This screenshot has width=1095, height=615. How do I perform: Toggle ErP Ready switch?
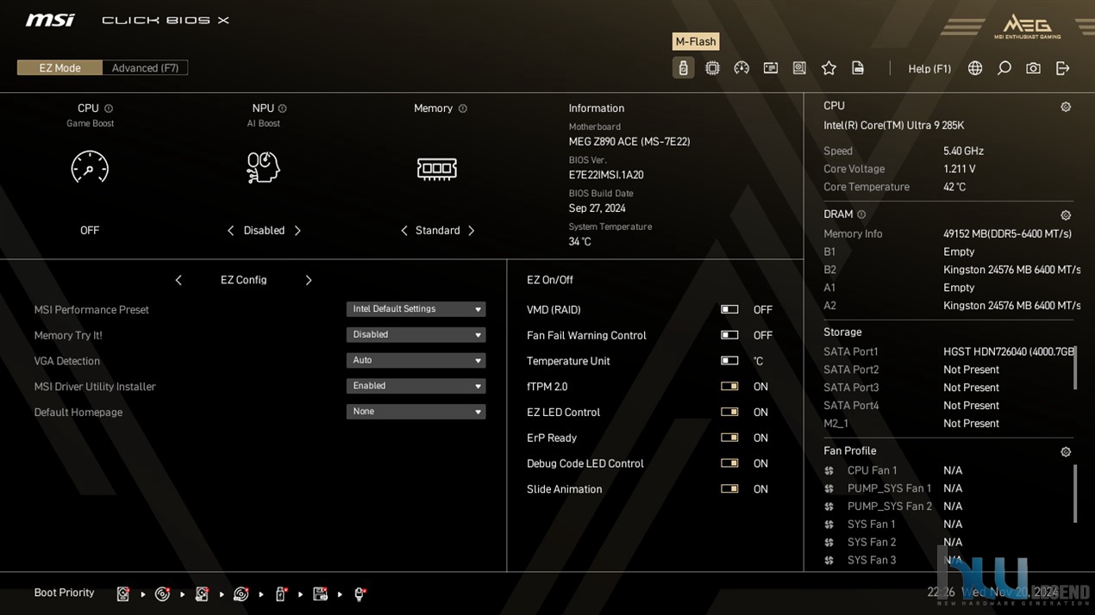click(729, 438)
